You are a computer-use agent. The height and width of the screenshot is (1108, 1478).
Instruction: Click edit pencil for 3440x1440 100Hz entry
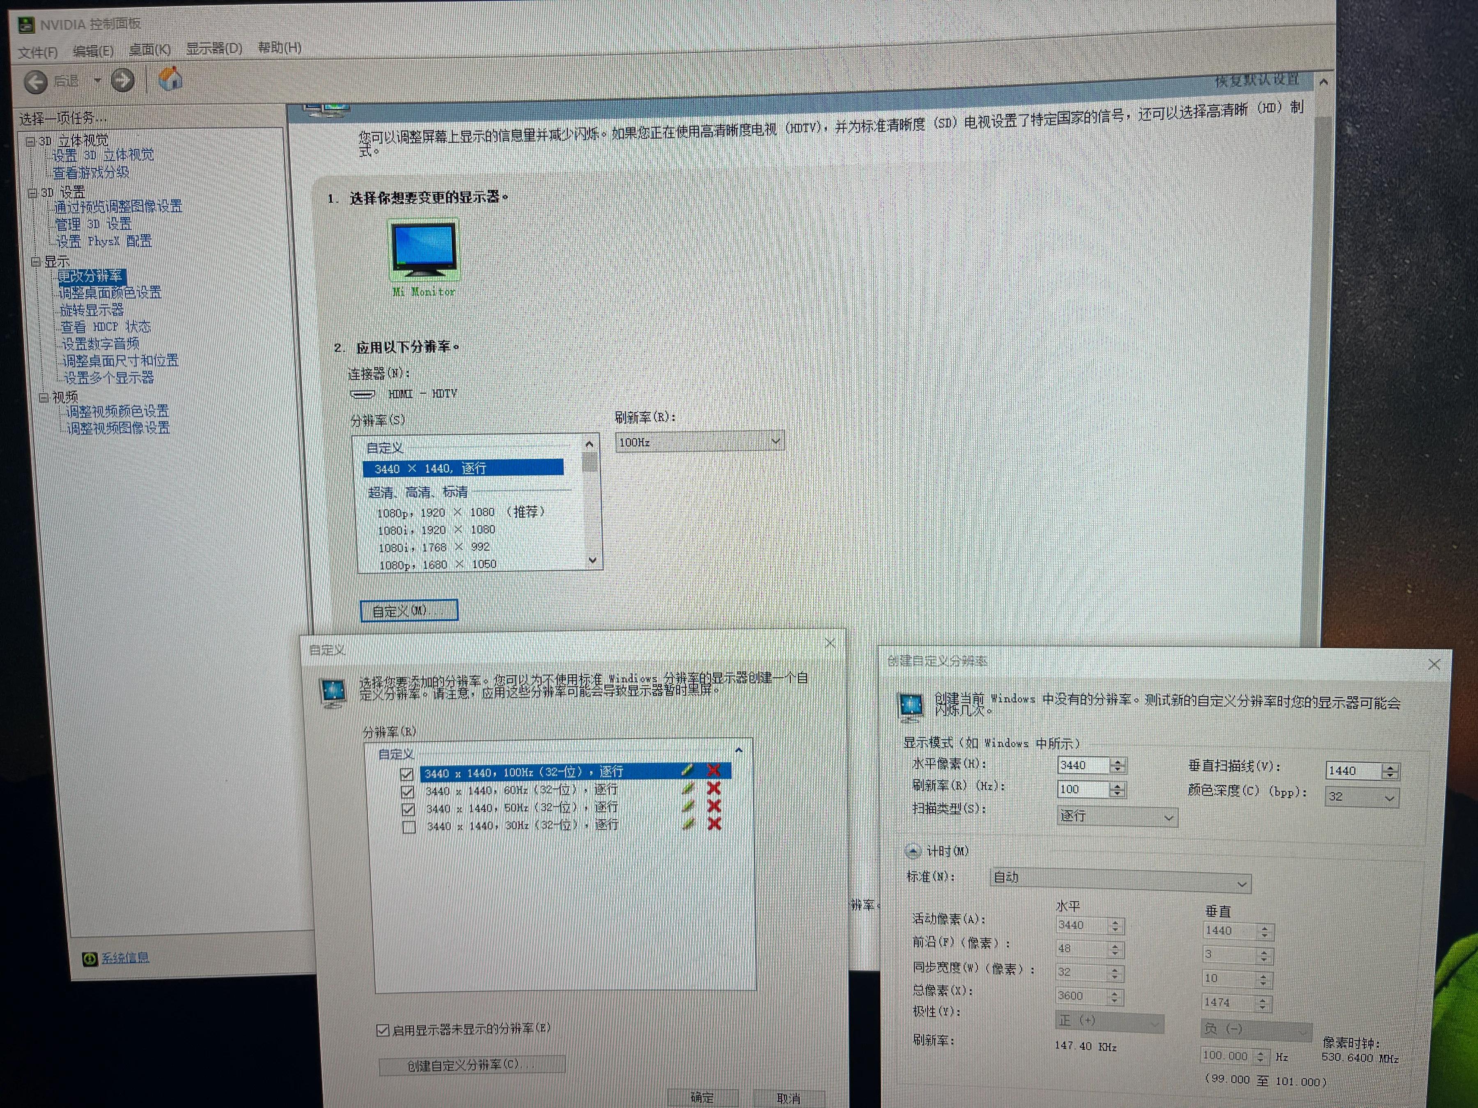(688, 770)
